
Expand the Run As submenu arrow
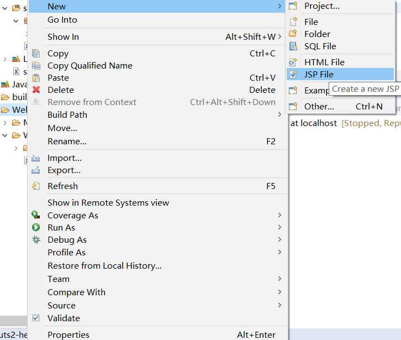(x=279, y=227)
